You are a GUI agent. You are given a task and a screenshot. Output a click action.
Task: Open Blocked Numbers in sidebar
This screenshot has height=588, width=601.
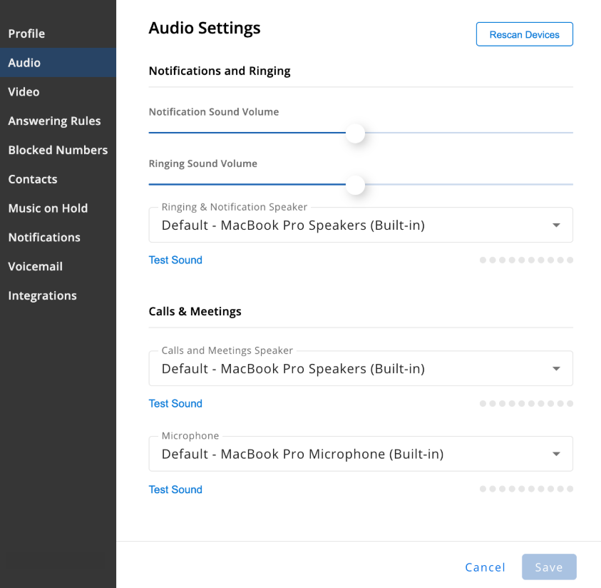[x=58, y=150]
